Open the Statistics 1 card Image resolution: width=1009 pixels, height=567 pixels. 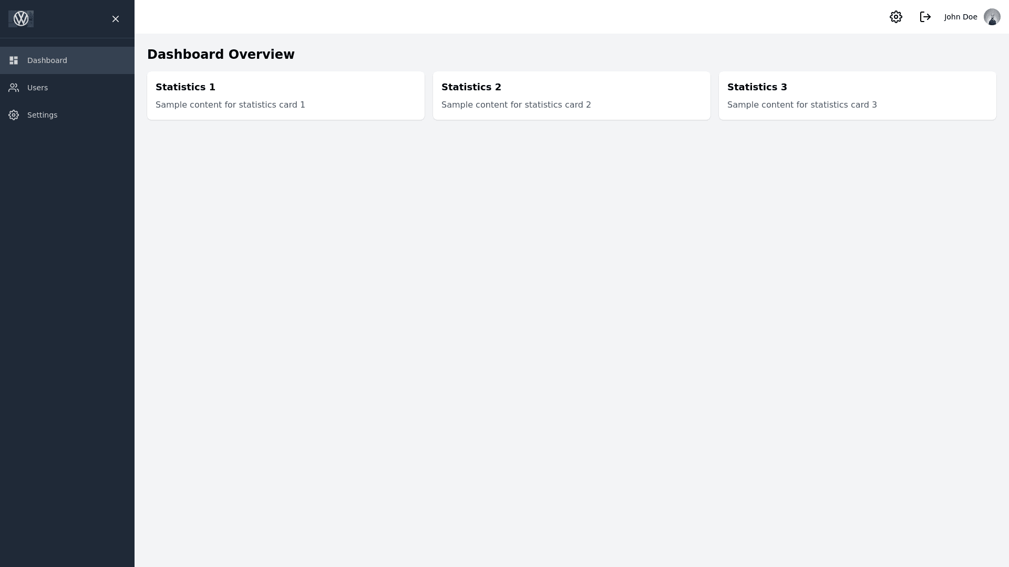point(286,96)
